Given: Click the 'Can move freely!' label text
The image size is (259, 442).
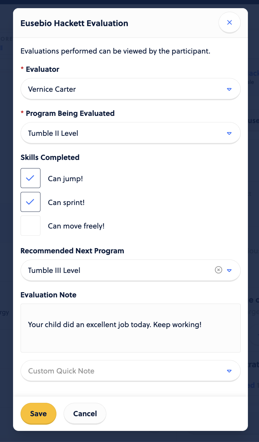Looking at the screenshot, I should [x=76, y=226].
